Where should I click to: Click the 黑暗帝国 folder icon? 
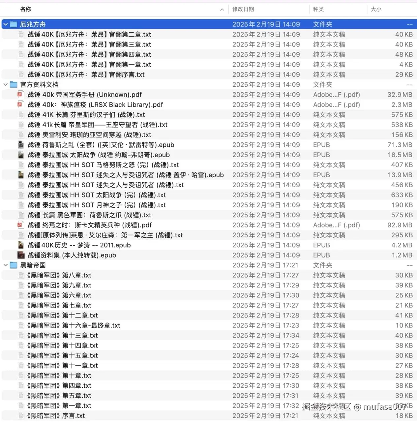14,265
